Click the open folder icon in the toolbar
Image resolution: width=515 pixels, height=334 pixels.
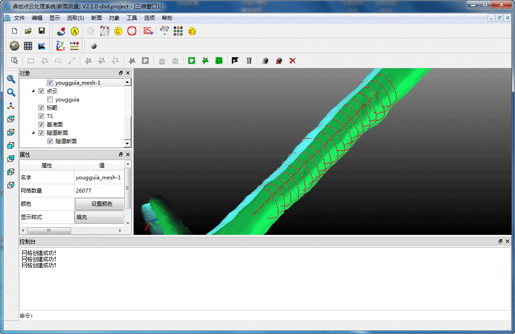pyautogui.click(x=28, y=31)
